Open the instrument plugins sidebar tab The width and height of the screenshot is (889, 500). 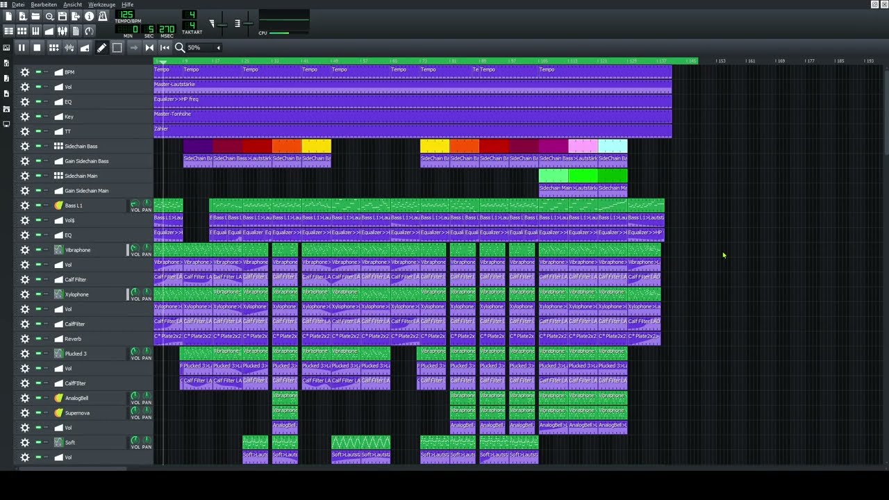pos(6,48)
